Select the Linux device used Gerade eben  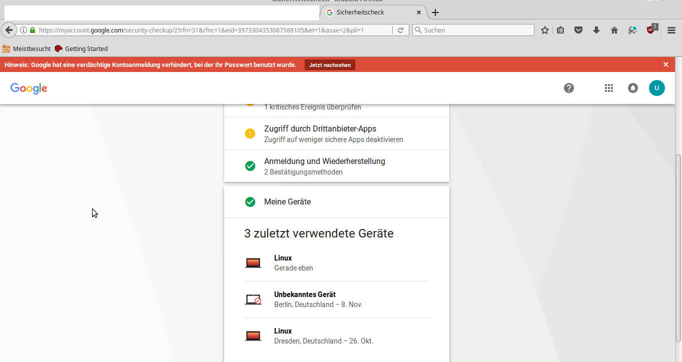(x=337, y=263)
